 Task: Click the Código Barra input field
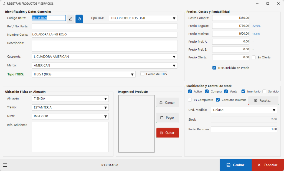click(49, 18)
